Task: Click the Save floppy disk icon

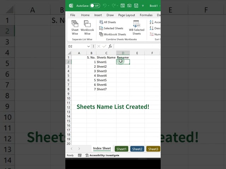Action: [x=136, y=6]
